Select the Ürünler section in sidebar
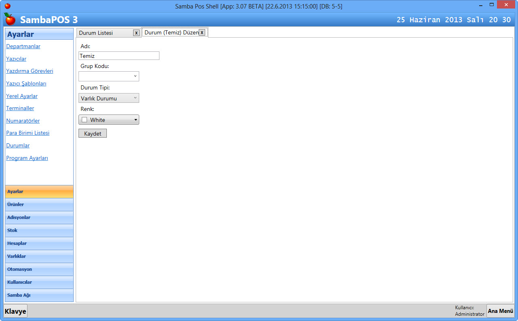Image resolution: width=518 pixels, height=321 pixels. click(x=39, y=204)
